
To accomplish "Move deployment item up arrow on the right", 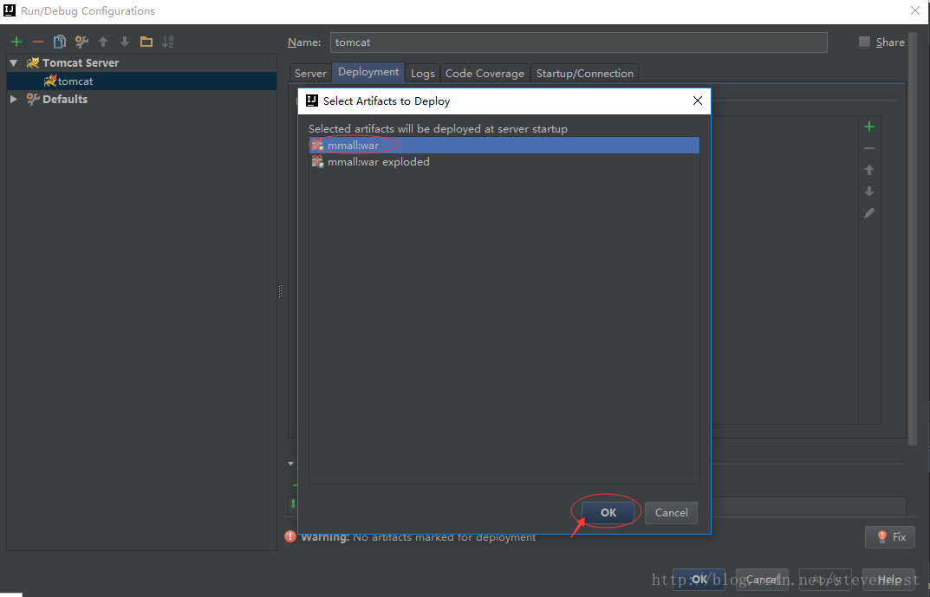I will [x=869, y=170].
